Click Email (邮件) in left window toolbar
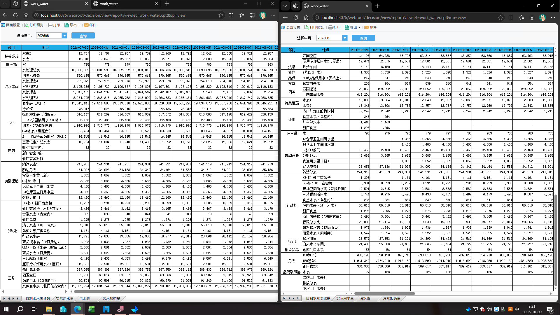Image resolution: width=560 pixels, height=315 pixels. click(x=90, y=25)
